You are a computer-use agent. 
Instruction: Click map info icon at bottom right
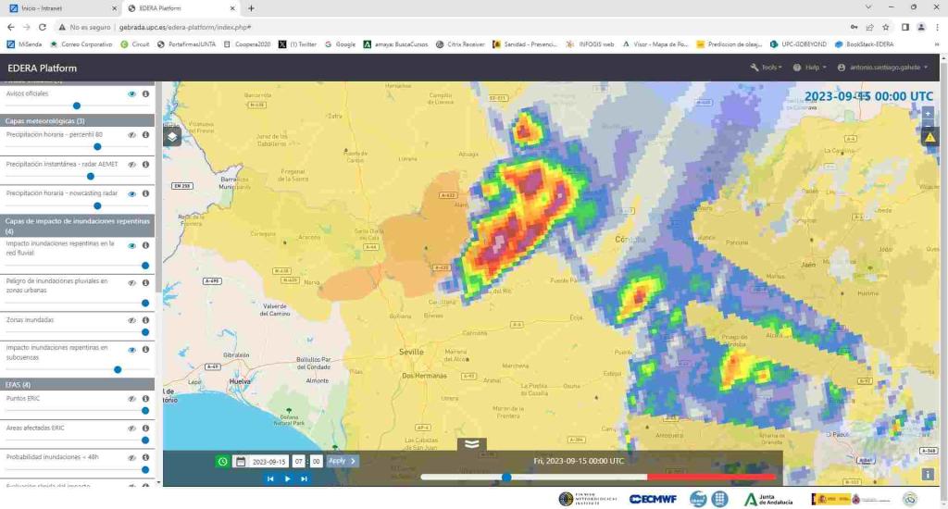[929, 474]
